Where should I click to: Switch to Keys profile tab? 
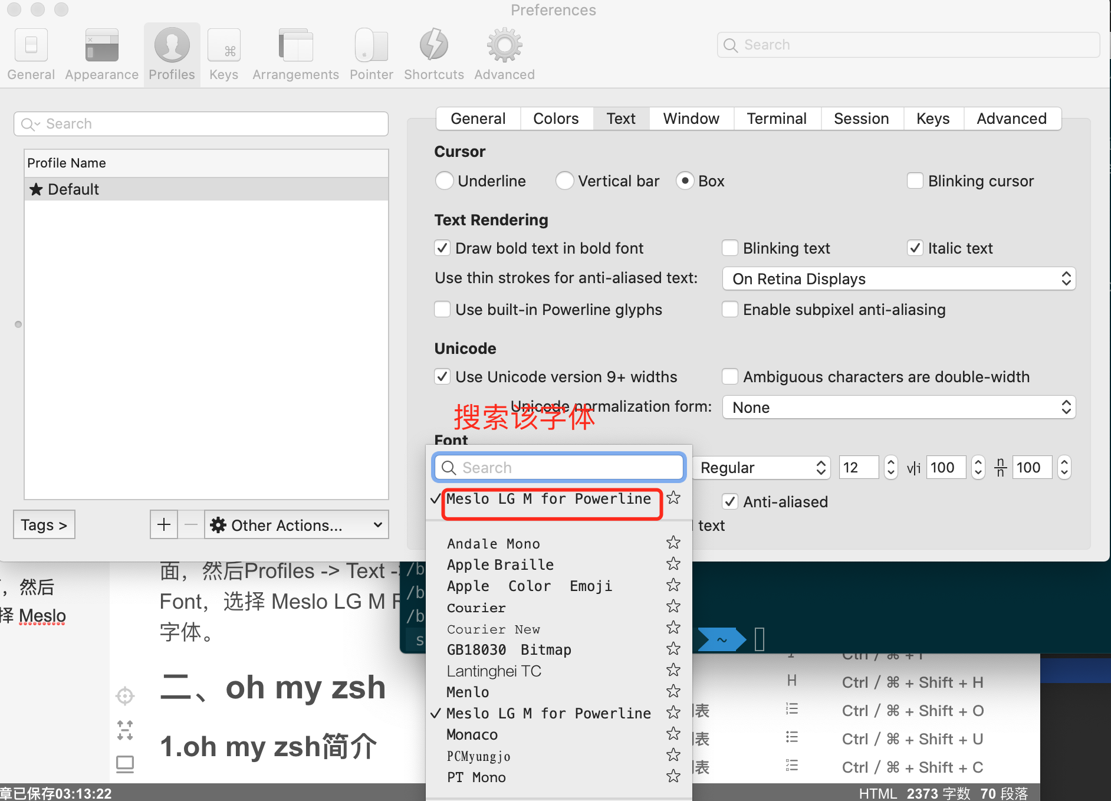[933, 119]
